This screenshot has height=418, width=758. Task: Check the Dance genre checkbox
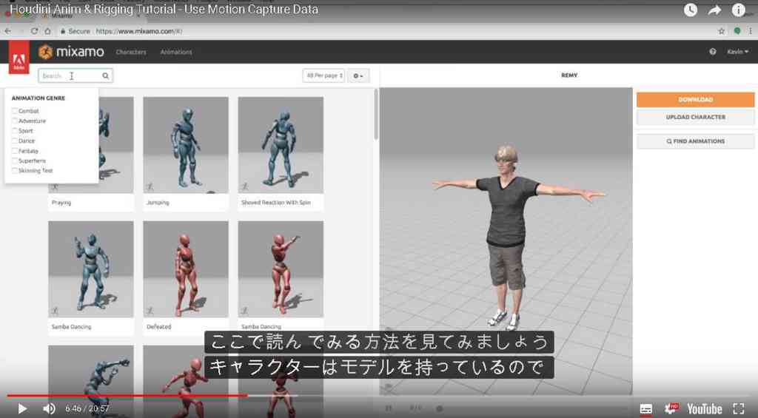tap(15, 141)
